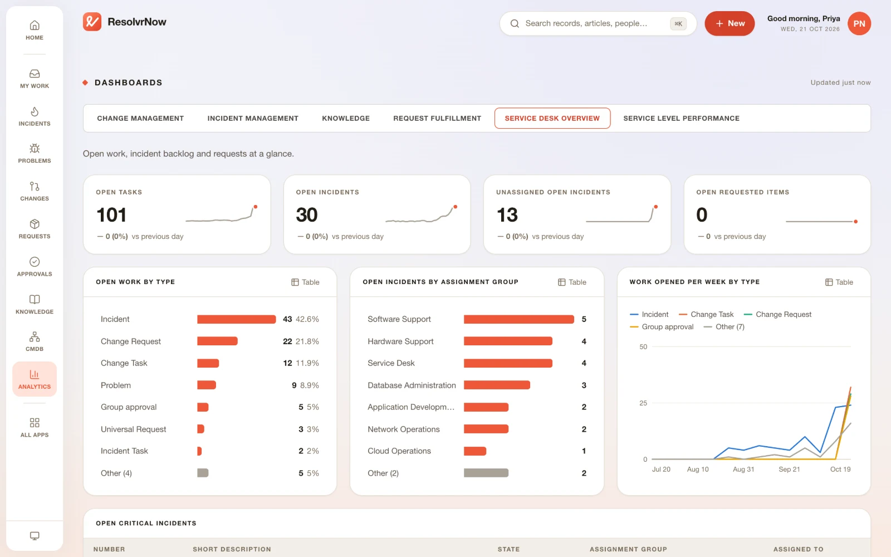Open Service Level Performance tab
The image size is (891, 557).
click(682, 118)
